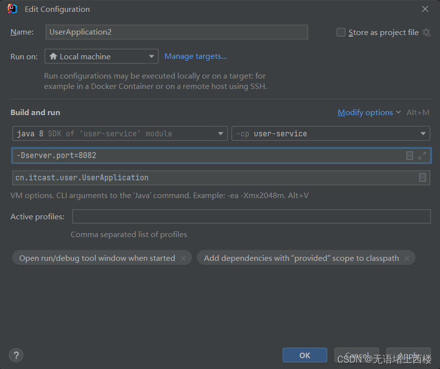Viewport: 440px width, 369px height.
Task: Close the Edit Configuration dialog
Action: pyautogui.click(x=425, y=9)
